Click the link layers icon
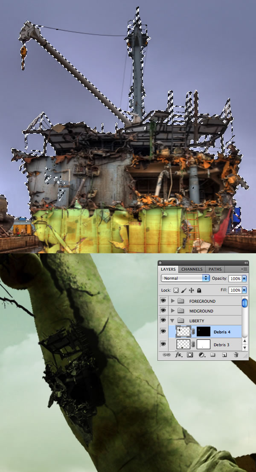 click(x=166, y=355)
